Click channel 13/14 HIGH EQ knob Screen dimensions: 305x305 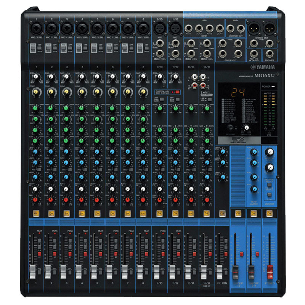(x=191, y=109)
